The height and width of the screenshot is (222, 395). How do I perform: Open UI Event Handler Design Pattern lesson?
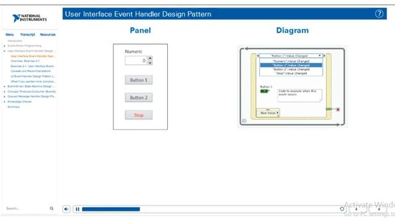[x=33, y=76]
